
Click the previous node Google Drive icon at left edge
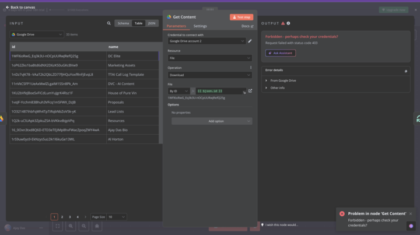[x=1, y=118]
